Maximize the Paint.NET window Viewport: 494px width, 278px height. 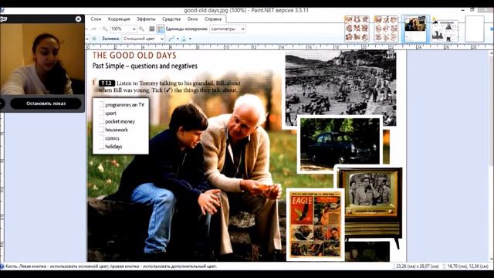[x=472, y=10]
